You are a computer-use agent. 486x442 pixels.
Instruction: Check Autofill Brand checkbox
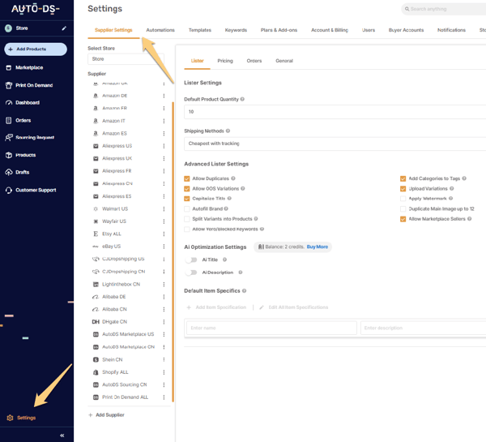[x=186, y=209]
